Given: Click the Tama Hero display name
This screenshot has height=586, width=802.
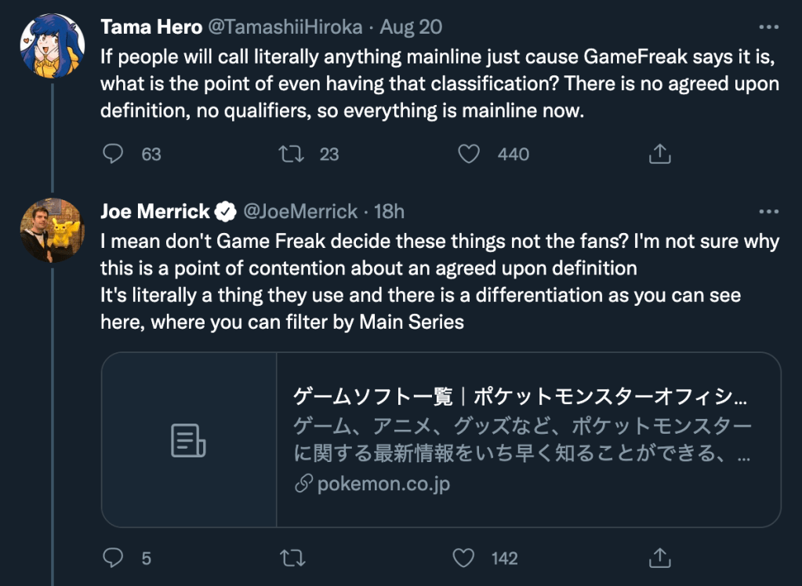Looking at the screenshot, I should [151, 27].
